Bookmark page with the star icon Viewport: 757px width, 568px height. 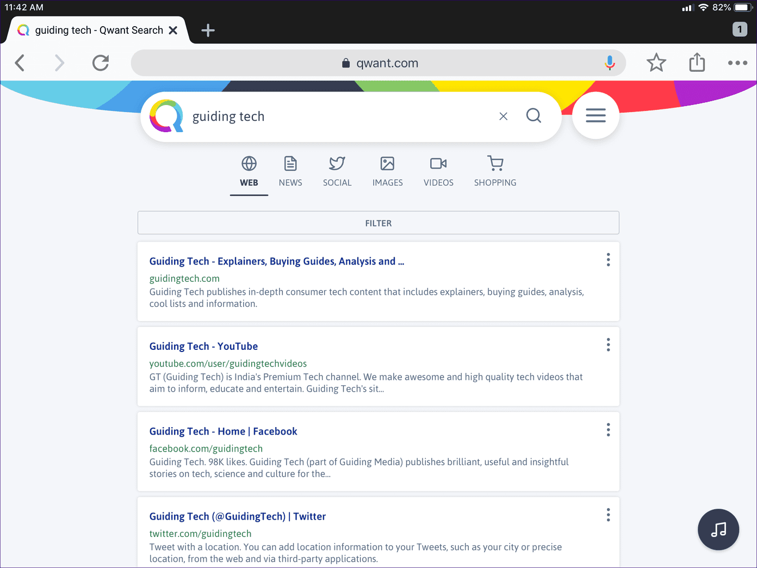point(656,63)
